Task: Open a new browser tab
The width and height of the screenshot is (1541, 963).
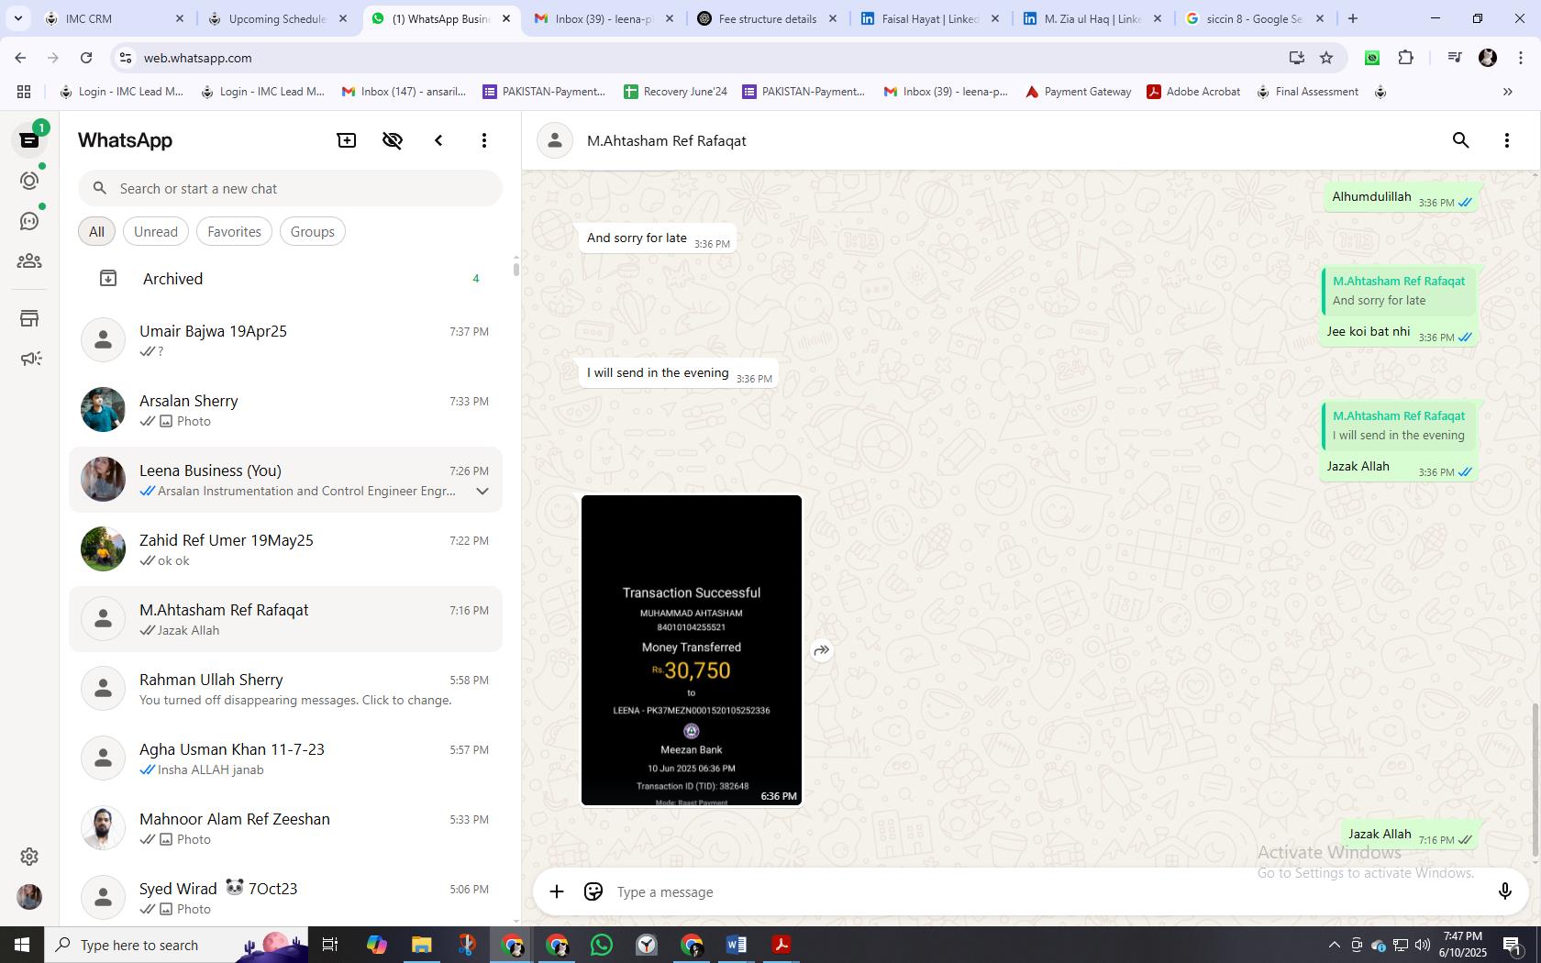Action: coord(1353,18)
